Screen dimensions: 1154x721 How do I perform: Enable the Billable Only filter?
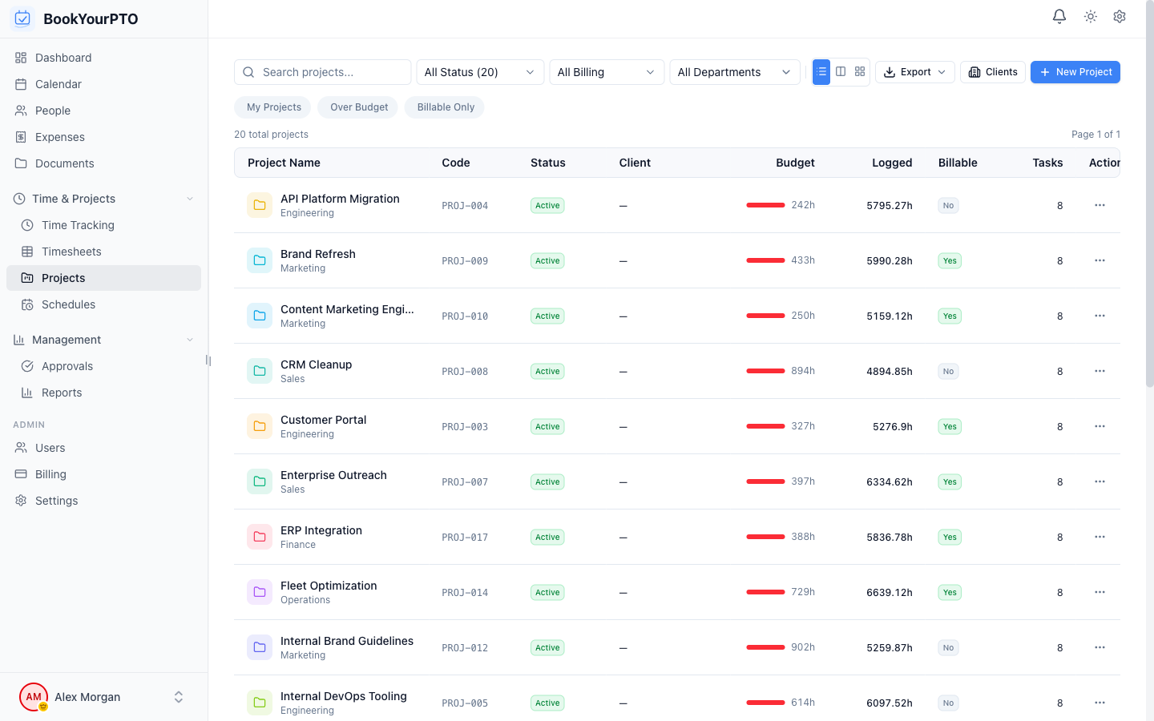(444, 107)
